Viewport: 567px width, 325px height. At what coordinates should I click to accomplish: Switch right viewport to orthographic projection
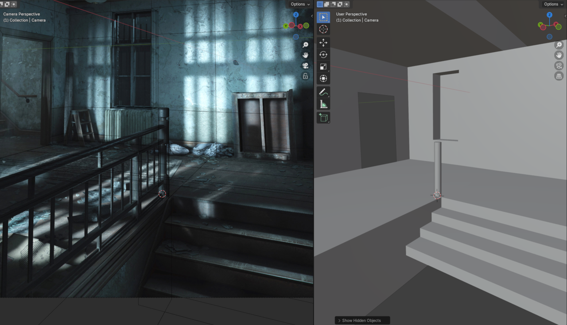pos(559,76)
